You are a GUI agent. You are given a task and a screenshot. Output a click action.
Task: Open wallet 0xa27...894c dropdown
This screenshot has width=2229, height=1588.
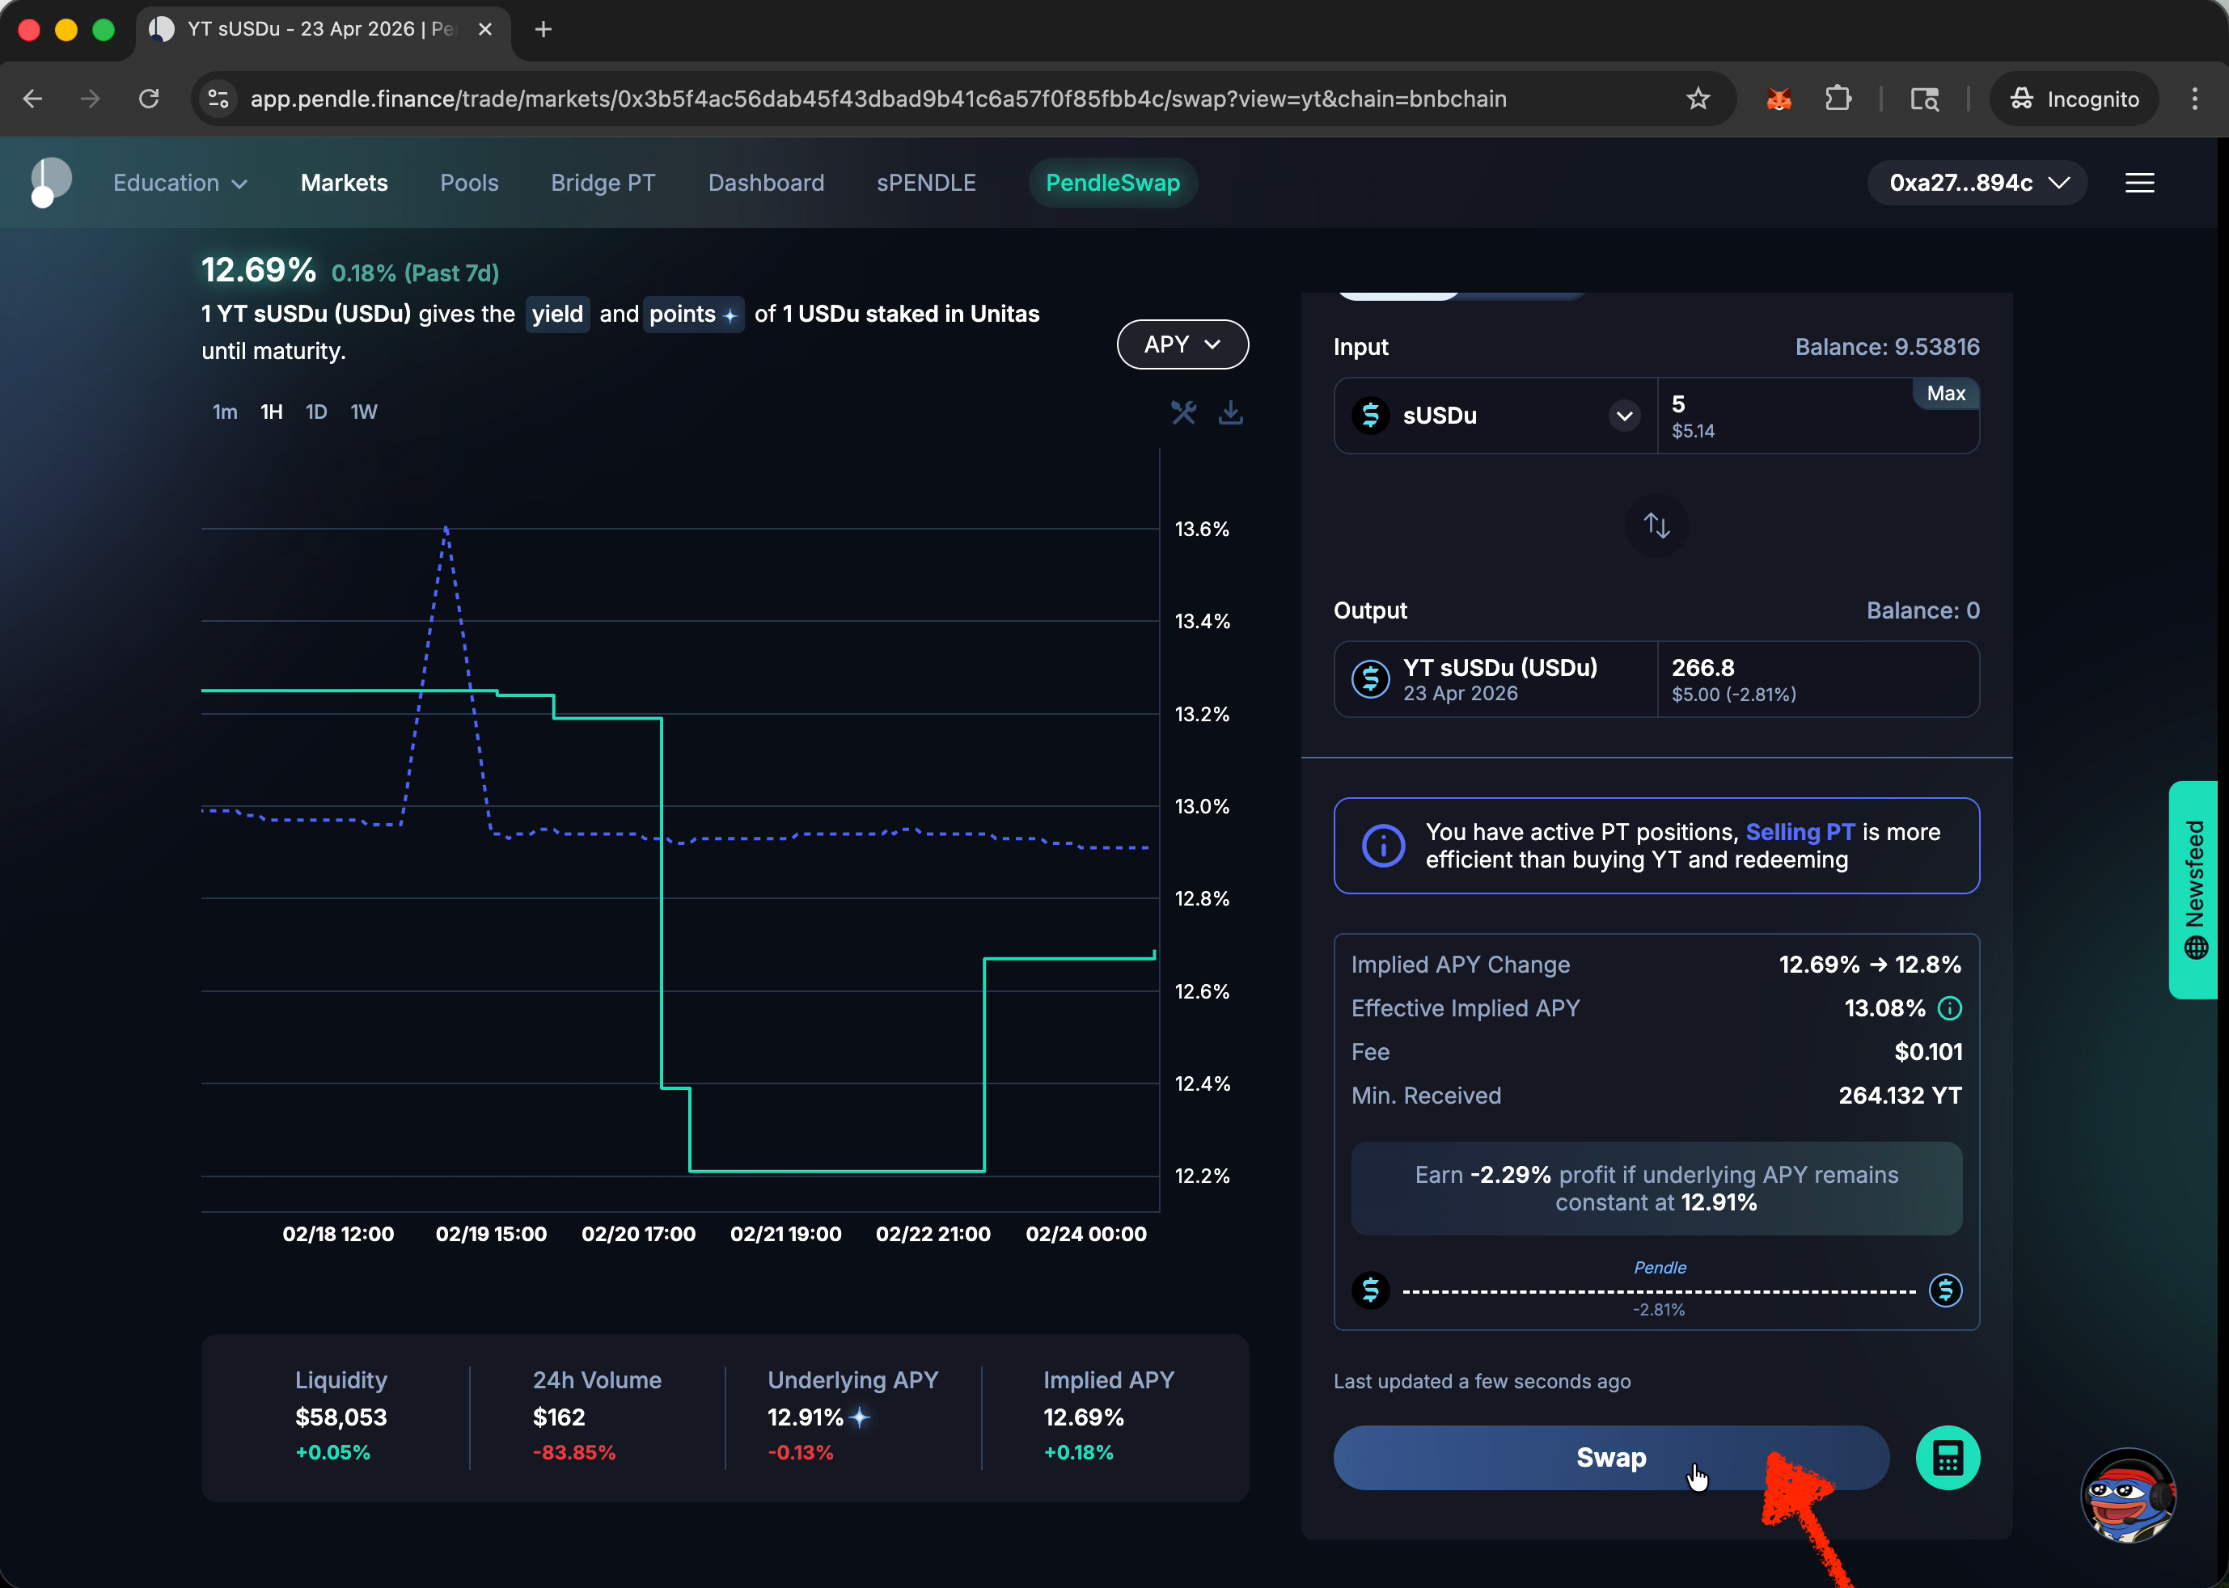click(x=1977, y=183)
